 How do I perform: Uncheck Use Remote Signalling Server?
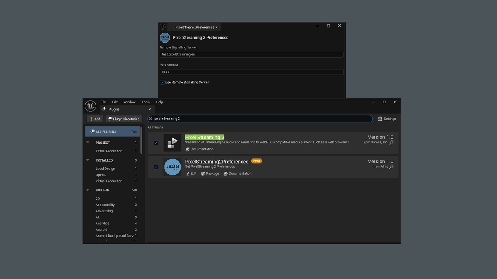[162, 82]
